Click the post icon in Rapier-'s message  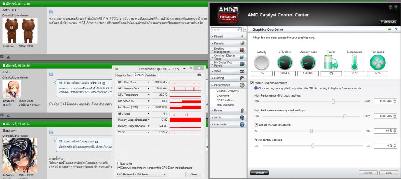tap(51, 132)
